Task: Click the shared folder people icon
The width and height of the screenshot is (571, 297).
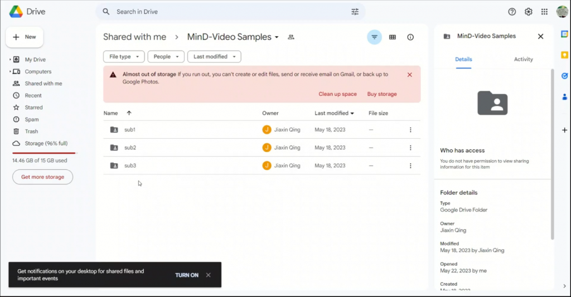Action: (x=291, y=37)
